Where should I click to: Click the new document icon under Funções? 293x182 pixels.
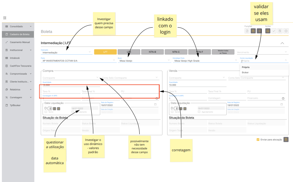click(x=247, y=31)
